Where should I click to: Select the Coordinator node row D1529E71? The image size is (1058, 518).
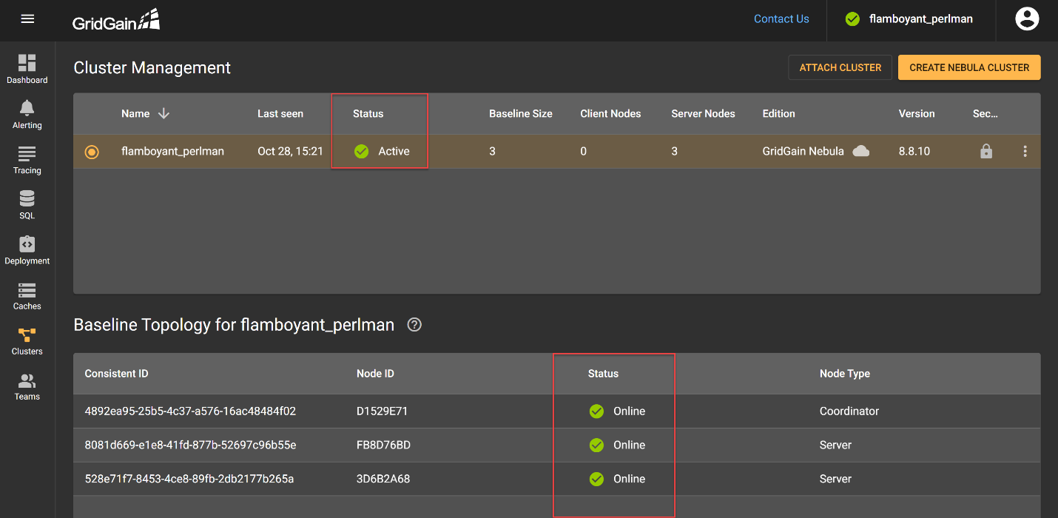(x=383, y=411)
